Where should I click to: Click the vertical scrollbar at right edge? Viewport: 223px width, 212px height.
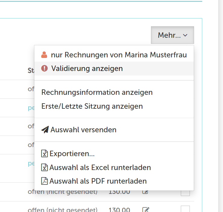point(220,106)
